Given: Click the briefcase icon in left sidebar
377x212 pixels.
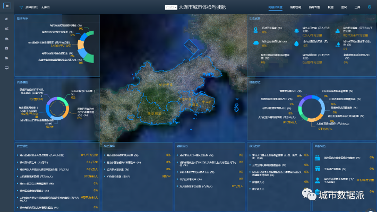Looking at the screenshot, I should (x=6, y=48).
